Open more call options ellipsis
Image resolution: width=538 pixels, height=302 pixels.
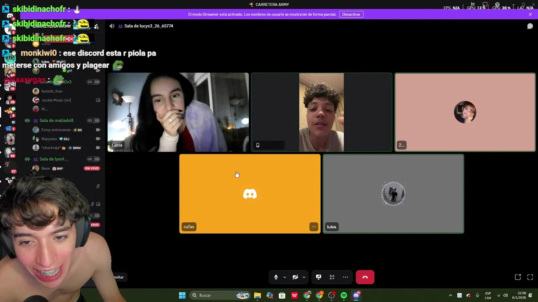pyautogui.click(x=345, y=277)
